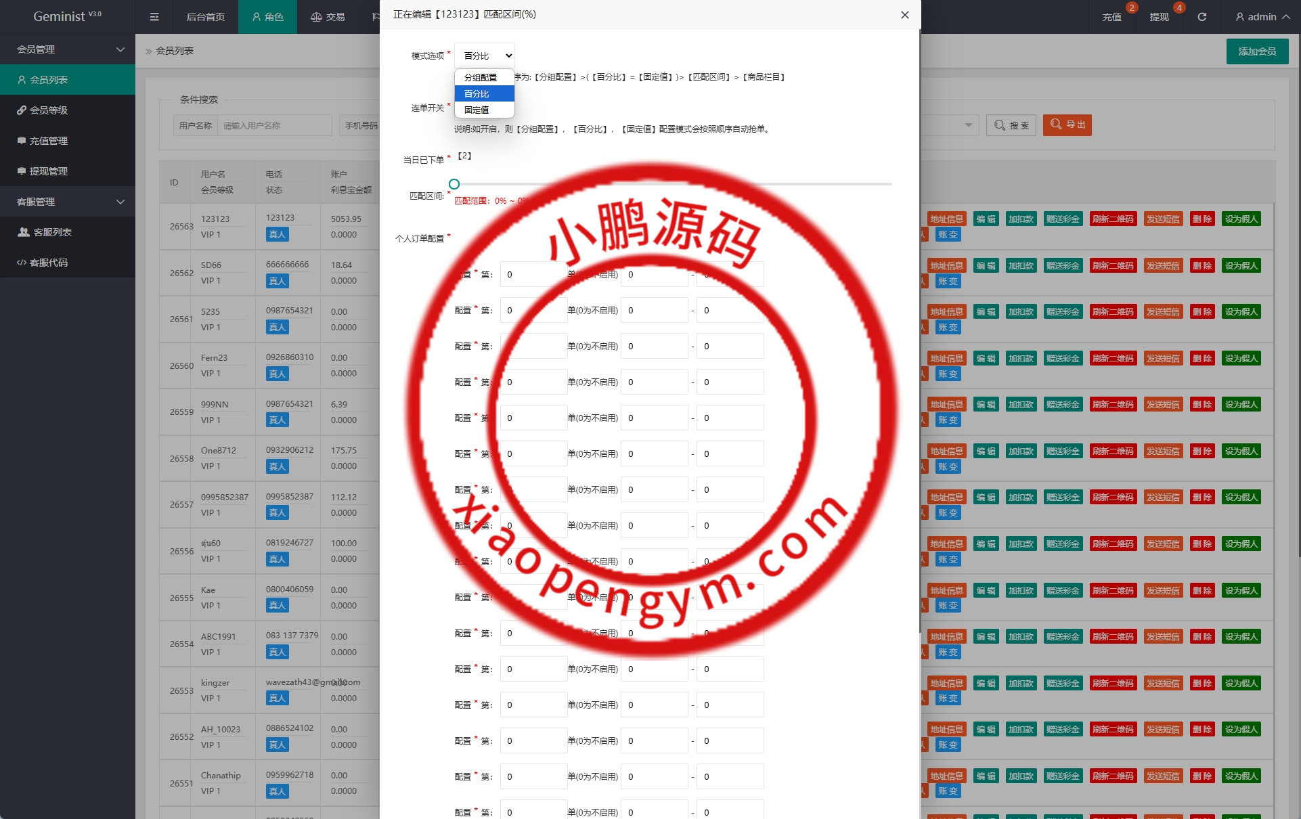Click the search magnifier button
The image size is (1301, 819).
(x=1011, y=125)
